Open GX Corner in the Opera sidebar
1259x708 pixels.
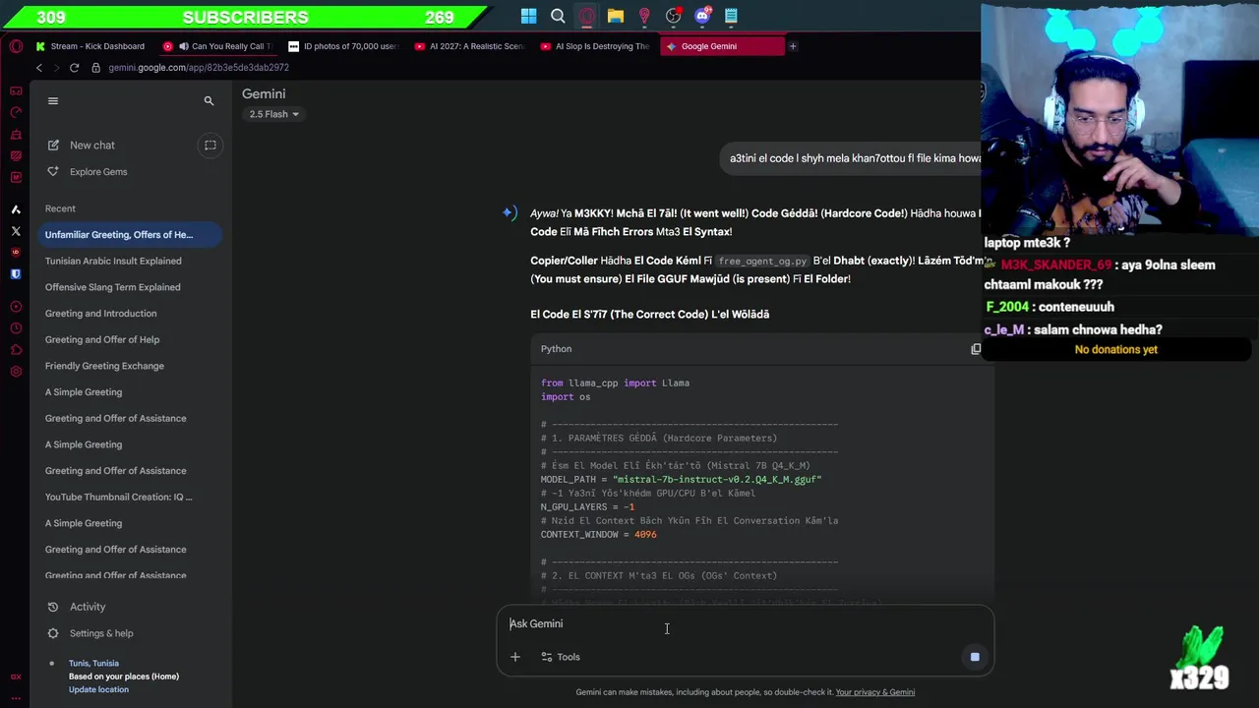16,91
